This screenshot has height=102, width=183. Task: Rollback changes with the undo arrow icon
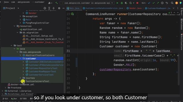point(167,3)
